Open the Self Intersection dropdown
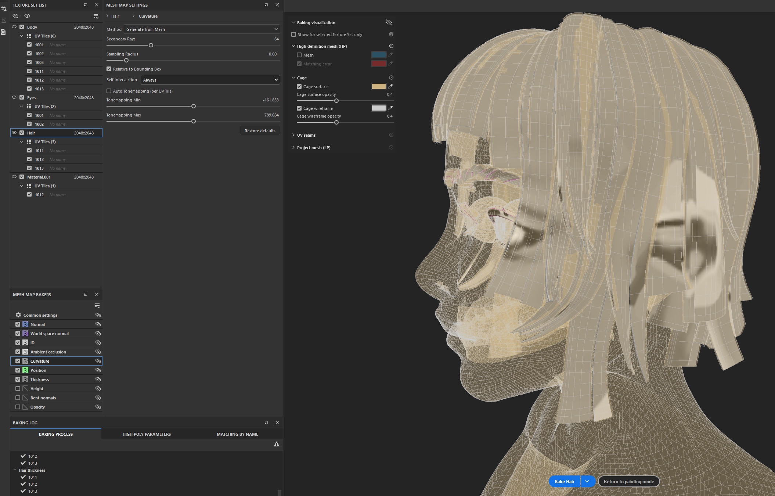 pos(210,80)
